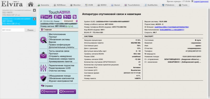The height and width of the screenshot is (99, 210).
Task: Open Тесты каналов связи link
Action: point(59,51)
